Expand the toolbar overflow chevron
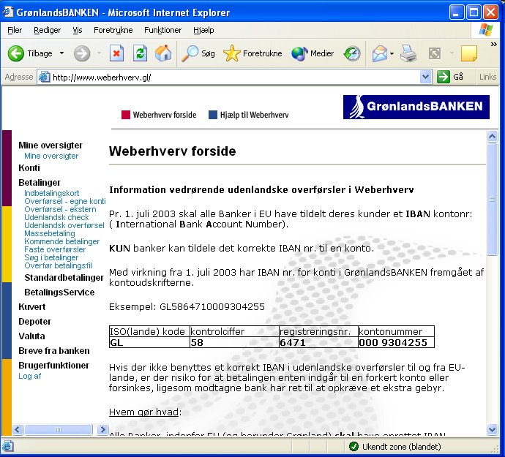This screenshot has height=457, width=505. (493, 45)
